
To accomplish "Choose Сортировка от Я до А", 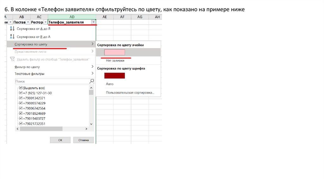I will [x=34, y=37].
